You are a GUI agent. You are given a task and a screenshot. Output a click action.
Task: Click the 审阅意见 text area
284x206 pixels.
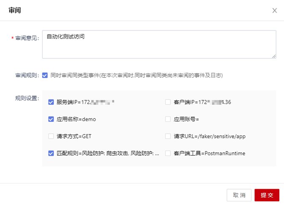pyautogui.click(x=159, y=44)
